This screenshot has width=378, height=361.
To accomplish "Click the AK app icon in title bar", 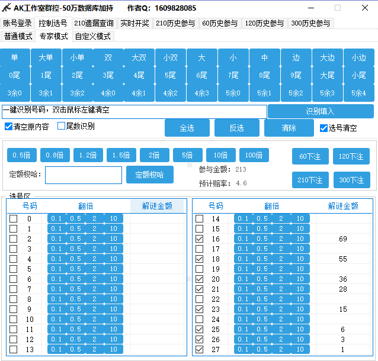I will pyautogui.click(x=7, y=8).
